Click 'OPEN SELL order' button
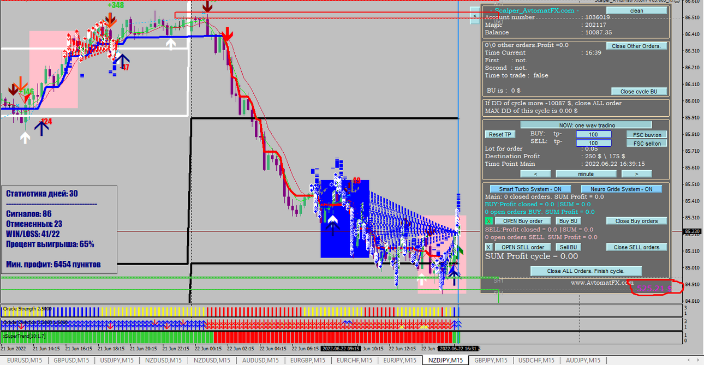The height and width of the screenshot is (365, 704). pos(523,247)
